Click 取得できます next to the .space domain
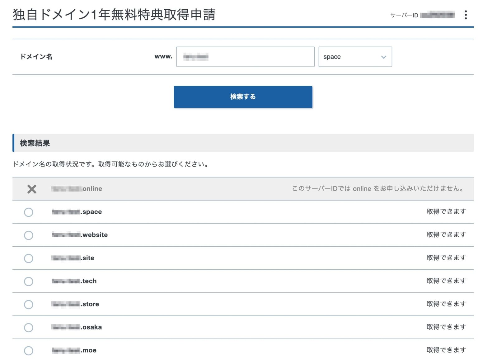 pyautogui.click(x=446, y=211)
